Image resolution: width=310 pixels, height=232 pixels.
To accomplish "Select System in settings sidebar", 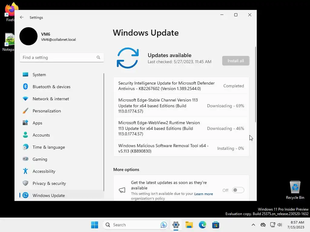I will click(62, 75).
